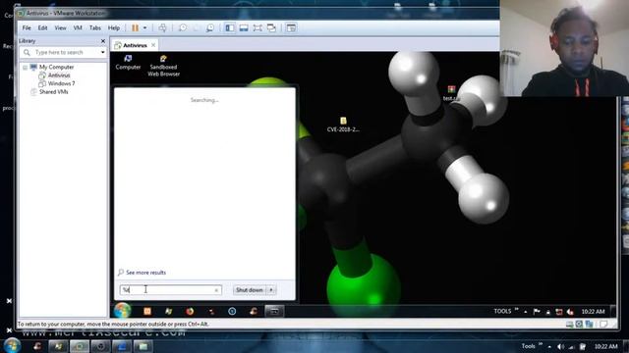
Task: Toggle the library sidebar view icon
Action: point(230,28)
